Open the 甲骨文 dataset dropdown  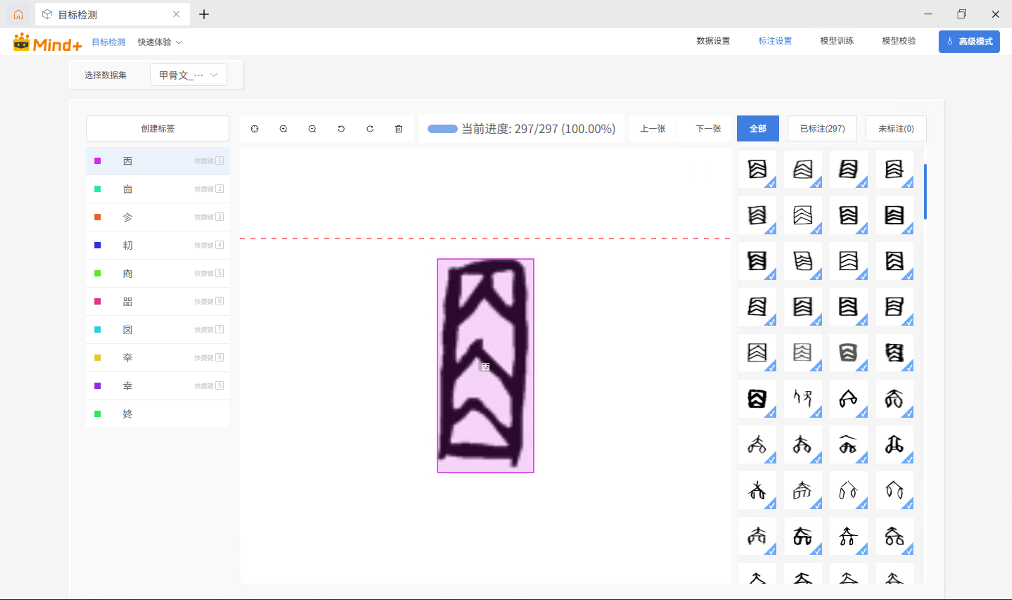coord(188,75)
